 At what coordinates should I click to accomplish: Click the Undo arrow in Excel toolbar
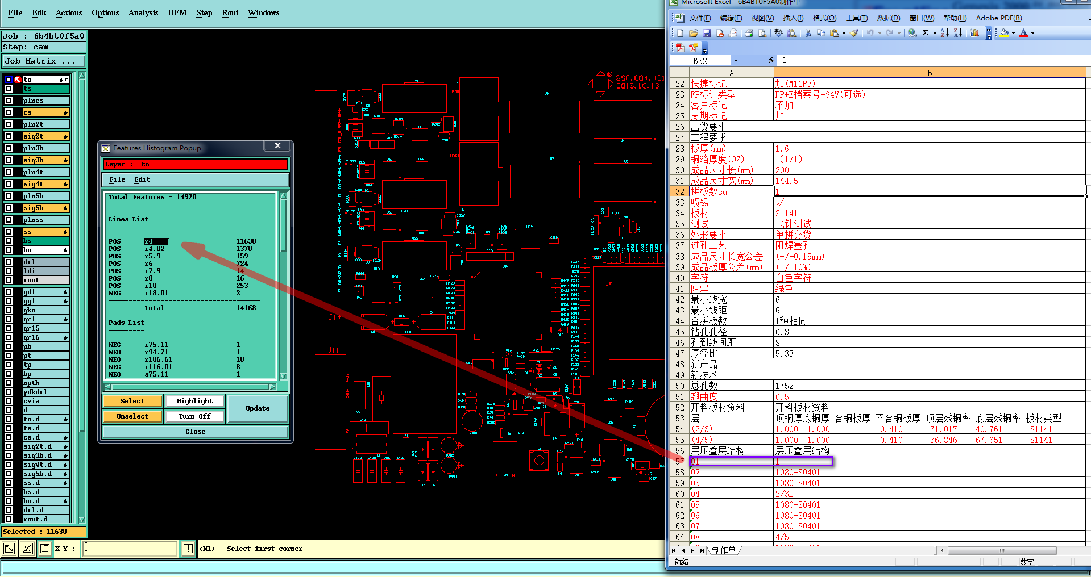[870, 33]
